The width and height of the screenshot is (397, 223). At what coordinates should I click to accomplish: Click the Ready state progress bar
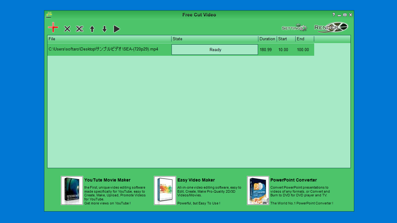point(215,50)
